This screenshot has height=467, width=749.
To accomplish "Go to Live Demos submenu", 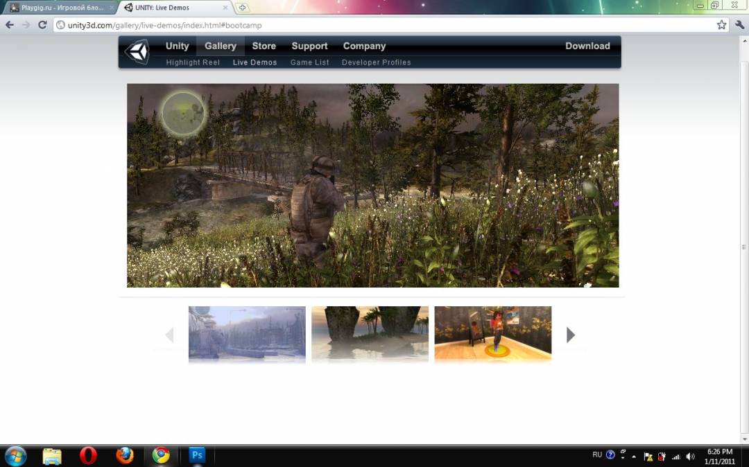I will [x=255, y=62].
